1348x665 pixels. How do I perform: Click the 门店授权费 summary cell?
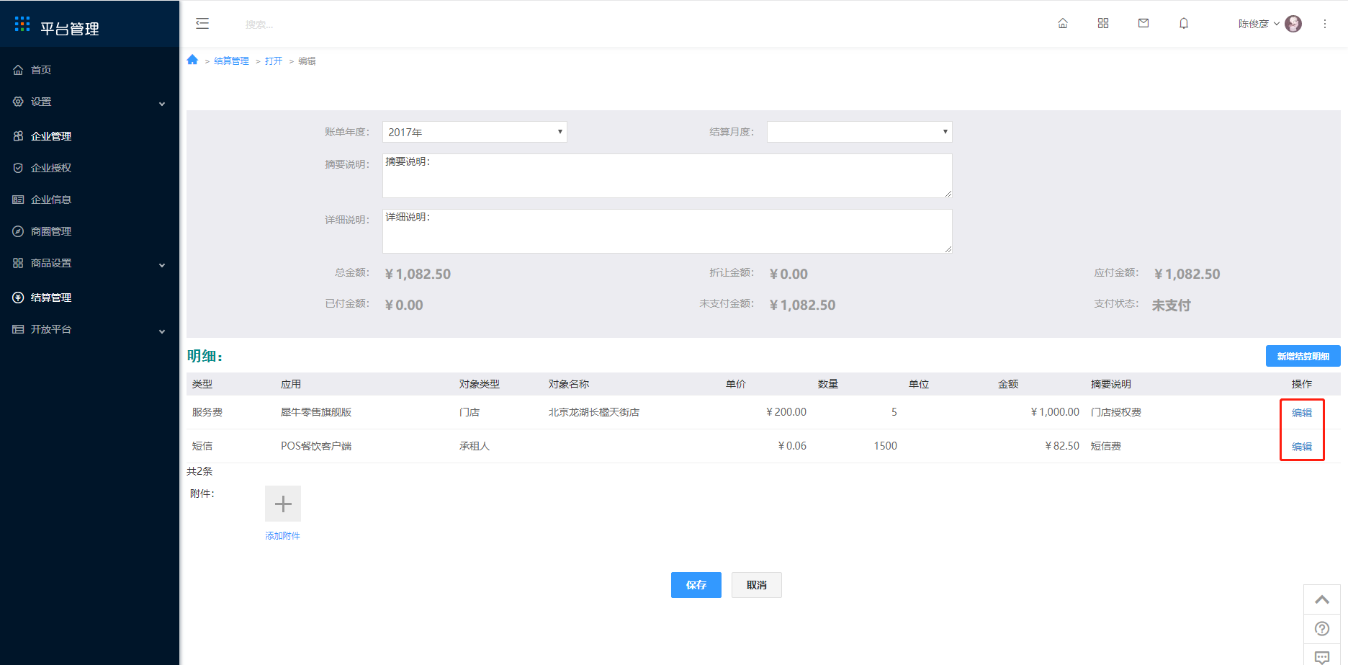tap(1116, 412)
